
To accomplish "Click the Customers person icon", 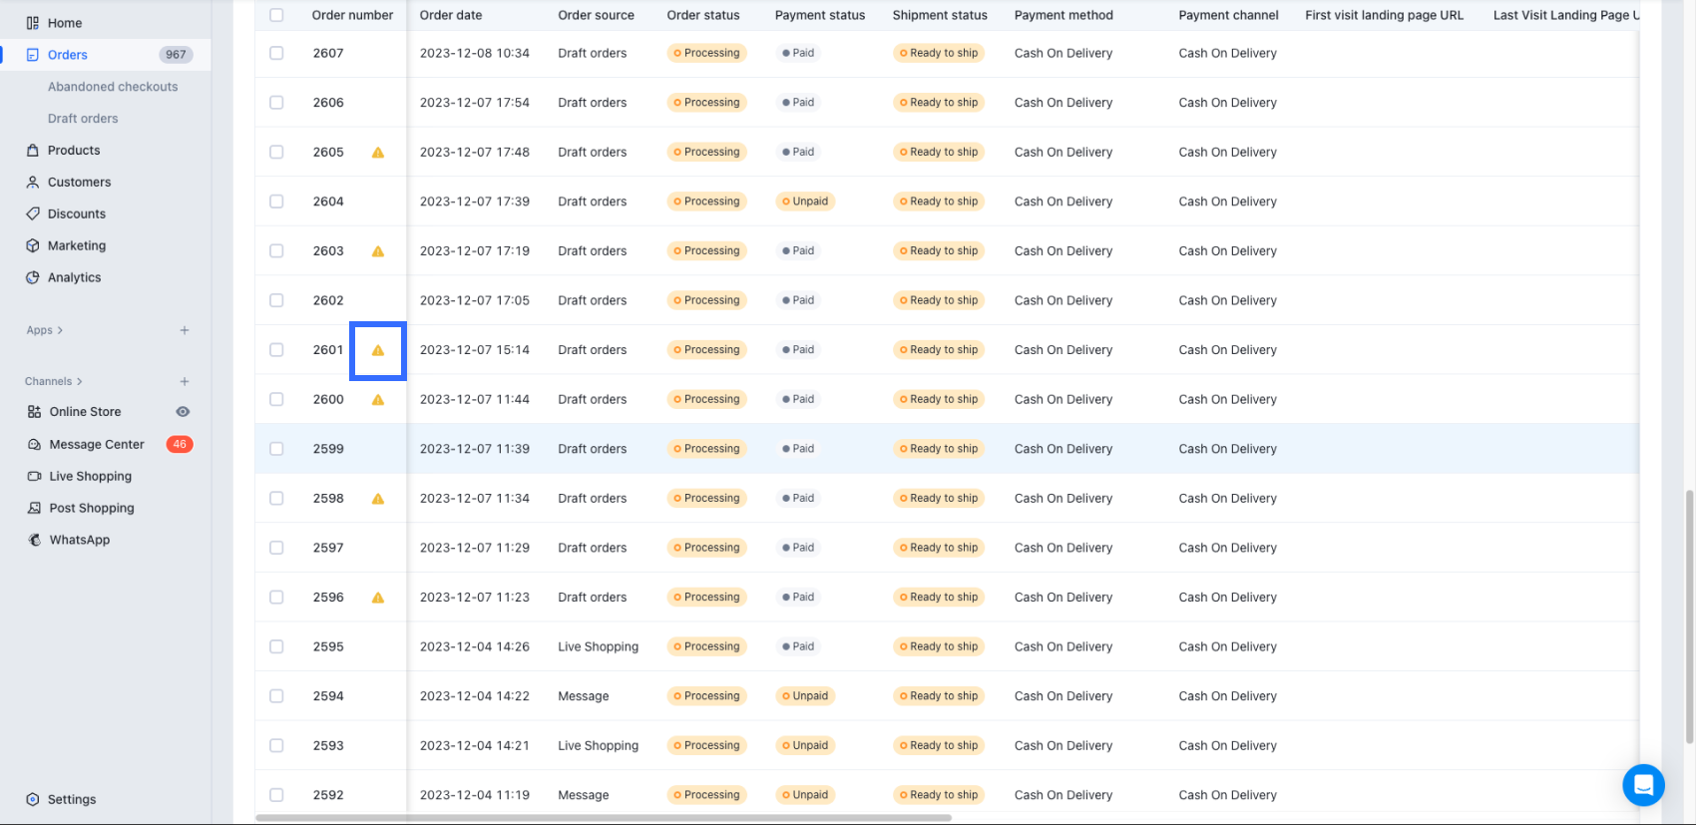I will [x=33, y=183].
